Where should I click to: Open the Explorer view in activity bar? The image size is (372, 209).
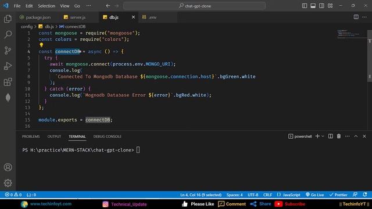tap(8, 19)
